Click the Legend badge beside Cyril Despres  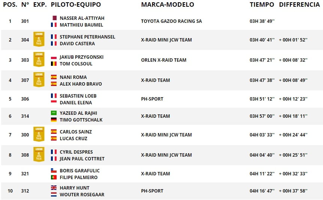pyautogui.click(x=39, y=154)
